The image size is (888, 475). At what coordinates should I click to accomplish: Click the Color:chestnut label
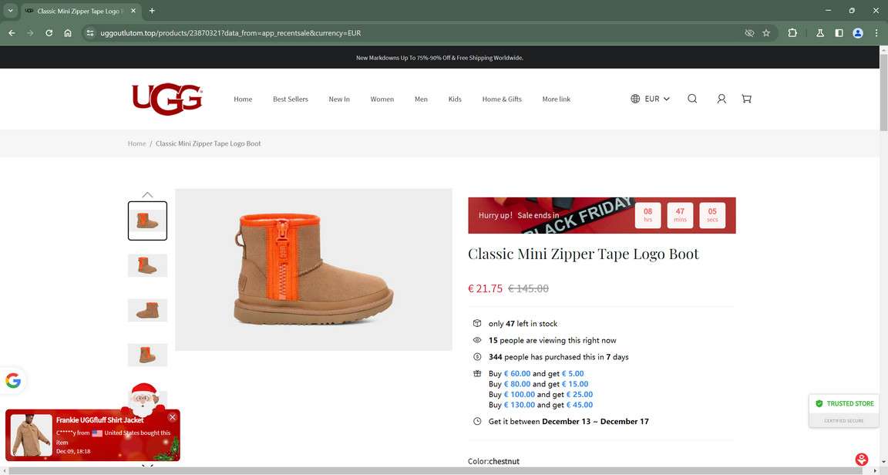click(x=493, y=461)
